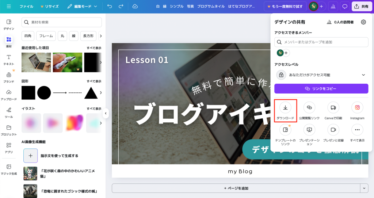Open the public view link (公開閲覧リンク) option
Image resolution: width=374 pixels, height=198 pixels.
click(309, 108)
